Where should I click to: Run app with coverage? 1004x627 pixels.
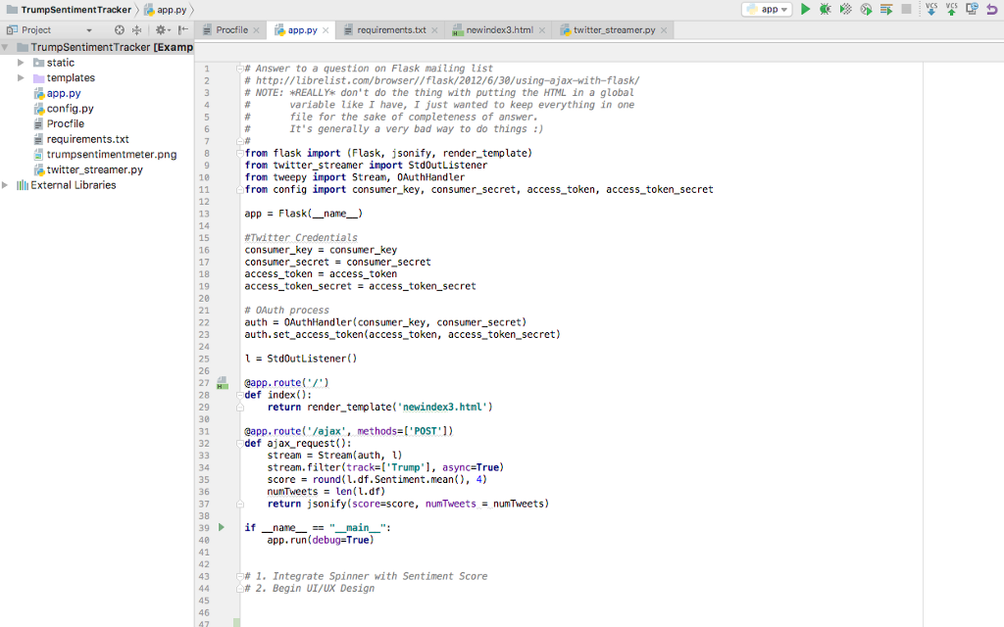tap(845, 9)
